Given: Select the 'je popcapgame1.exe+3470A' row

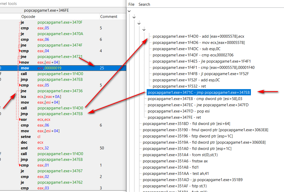Looking at the screenshot, I should [x=63, y=34].
